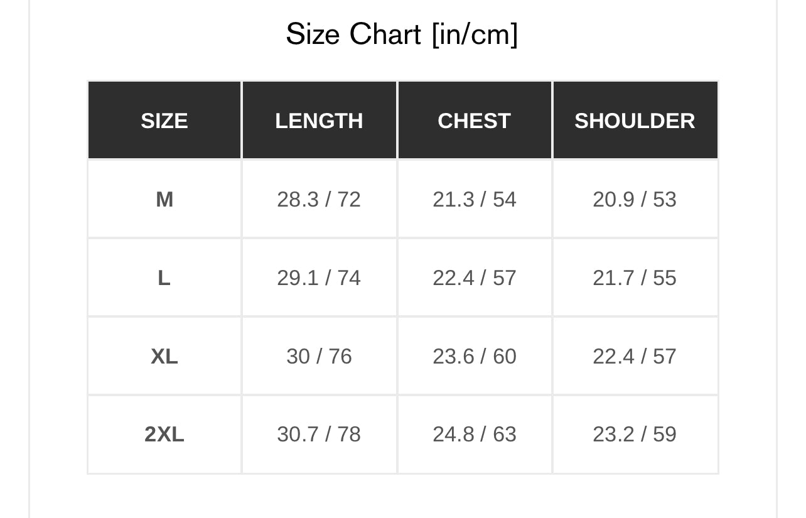Click the M size row label
The image size is (806, 518).
[x=164, y=199]
